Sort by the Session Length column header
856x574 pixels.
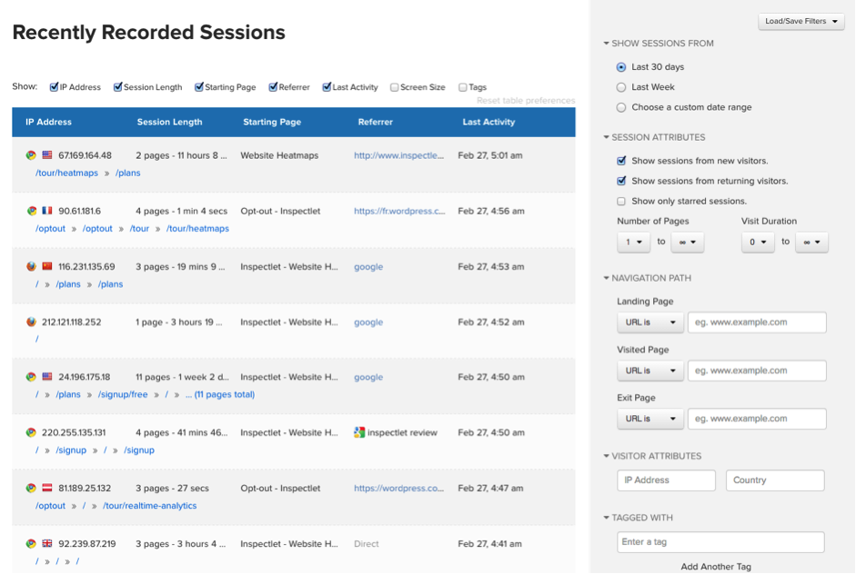[x=169, y=122]
